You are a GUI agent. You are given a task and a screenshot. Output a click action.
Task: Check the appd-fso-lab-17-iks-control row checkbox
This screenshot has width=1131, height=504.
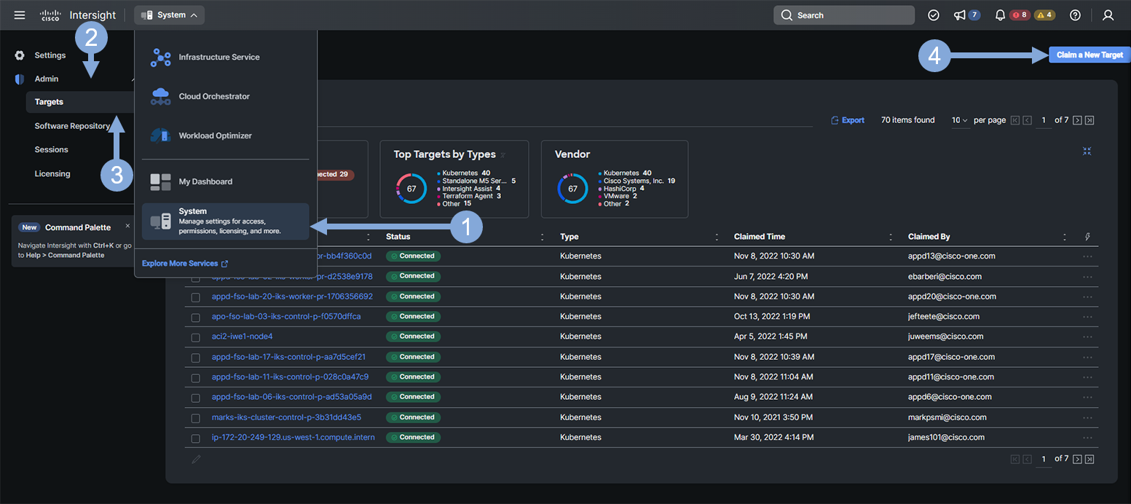[195, 358]
